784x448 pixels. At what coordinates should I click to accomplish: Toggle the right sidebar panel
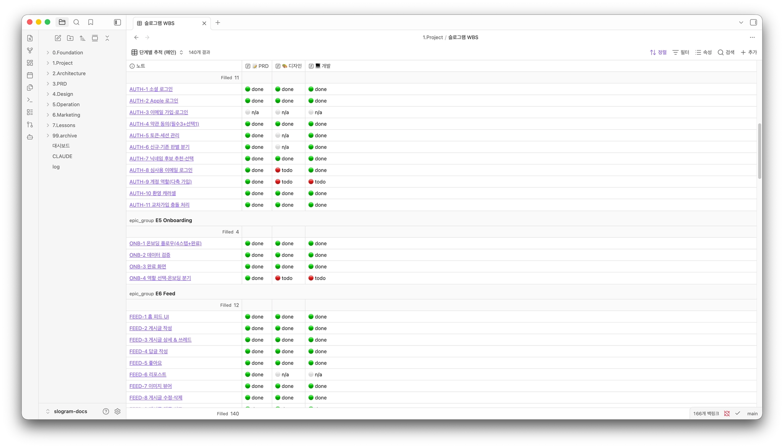(753, 22)
